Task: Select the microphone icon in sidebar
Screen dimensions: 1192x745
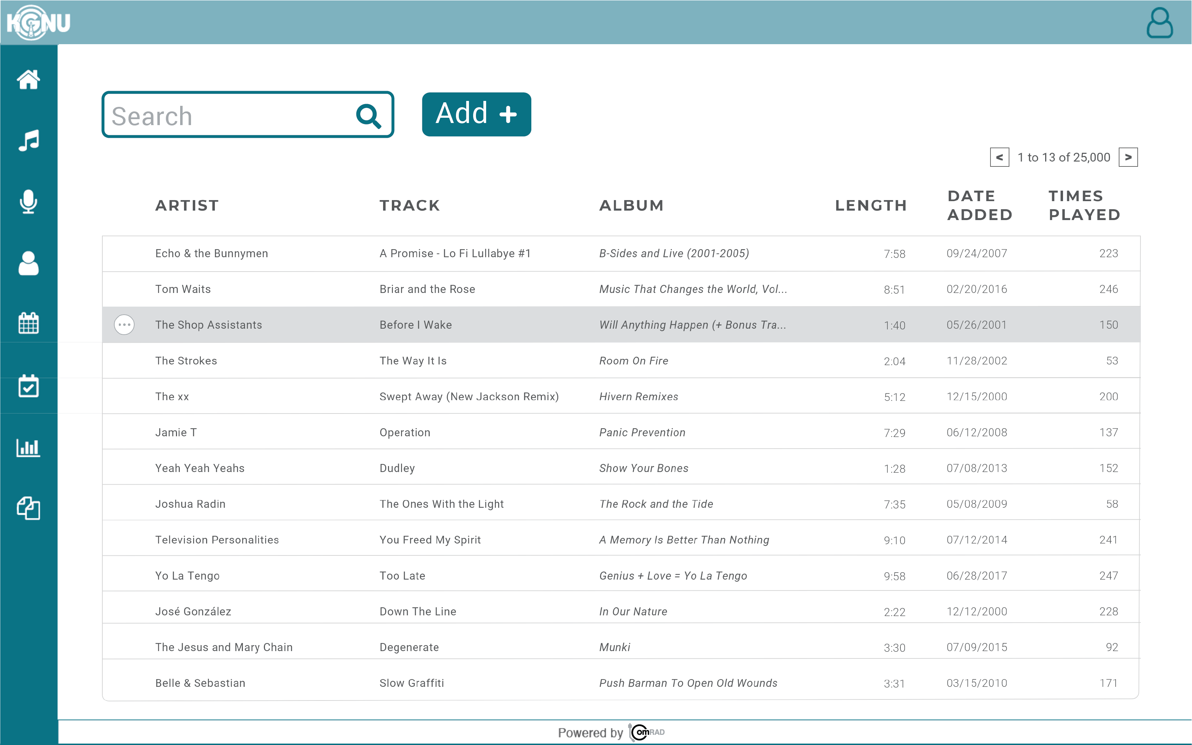Action: pyautogui.click(x=29, y=201)
